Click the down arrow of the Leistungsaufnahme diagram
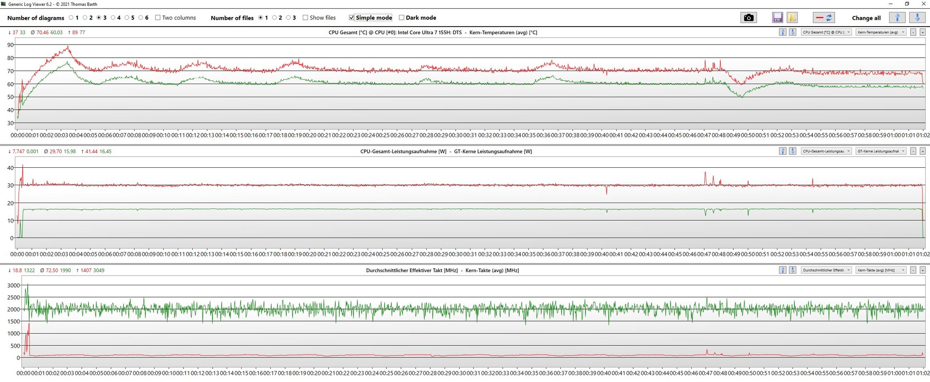 click(x=792, y=151)
